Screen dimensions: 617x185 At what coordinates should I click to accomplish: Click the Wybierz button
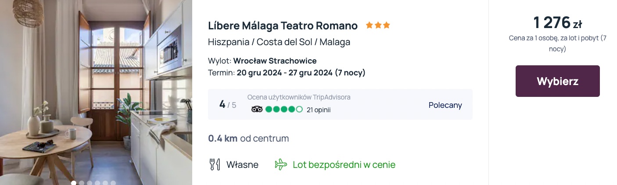pyautogui.click(x=557, y=81)
